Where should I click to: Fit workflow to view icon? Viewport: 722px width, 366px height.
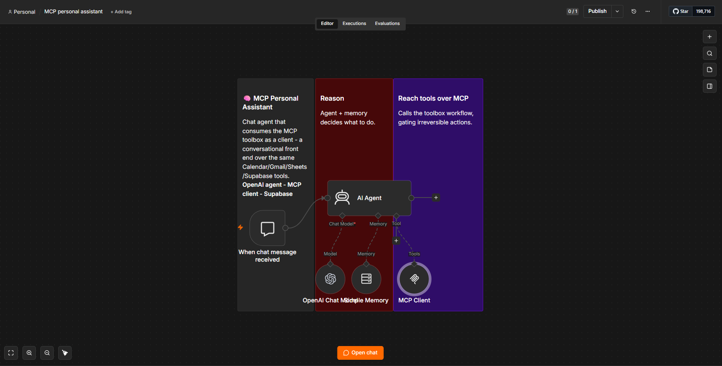point(11,353)
